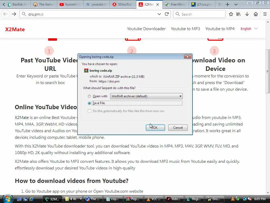
Task: Switch to the Free Misc tab
Action: [x=176, y=4]
